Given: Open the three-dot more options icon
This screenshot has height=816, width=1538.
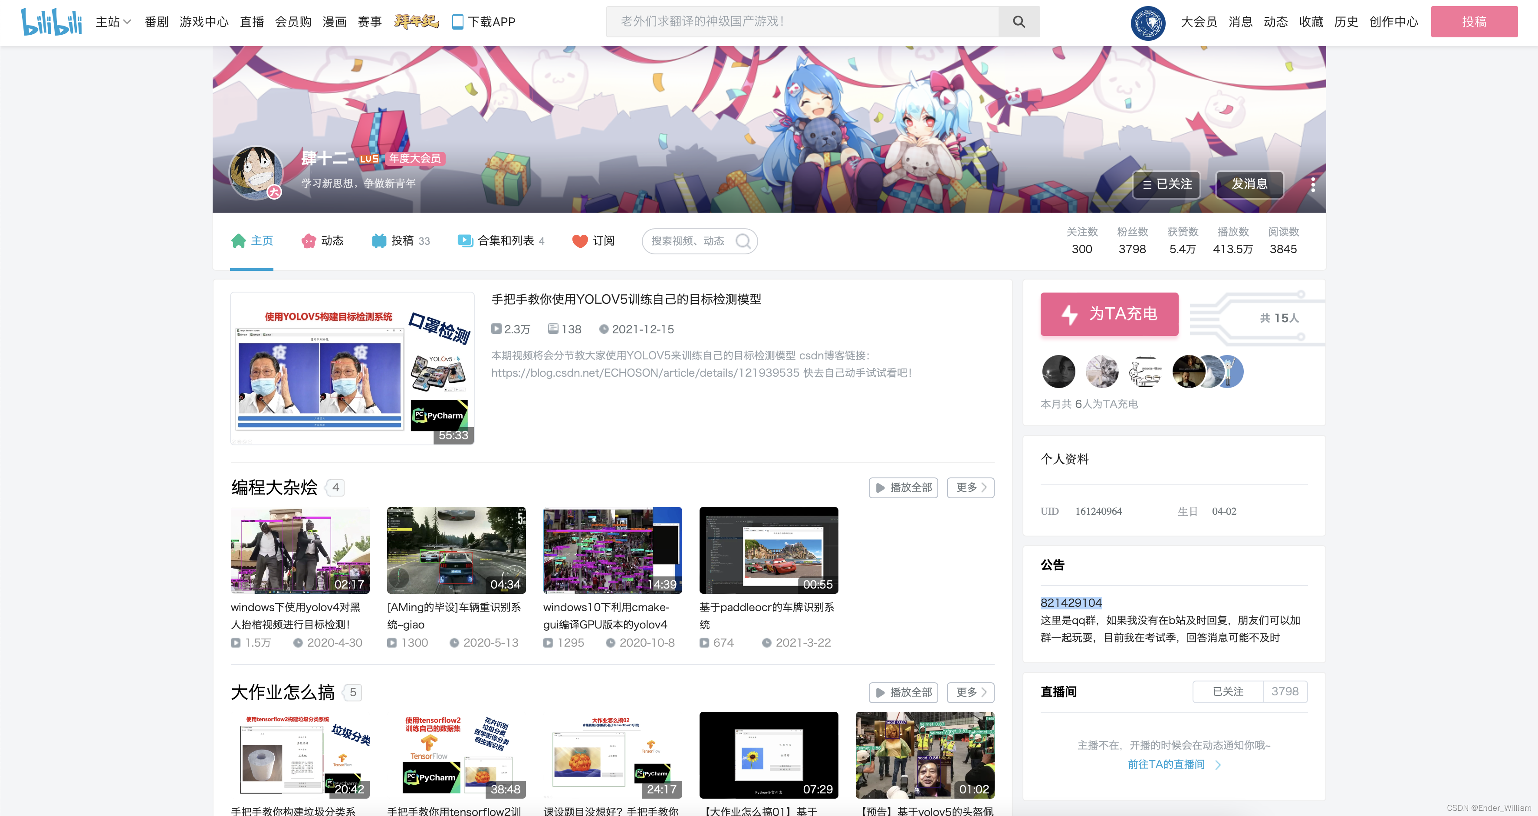Looking at the screenshot, I should click(1313, 184).
